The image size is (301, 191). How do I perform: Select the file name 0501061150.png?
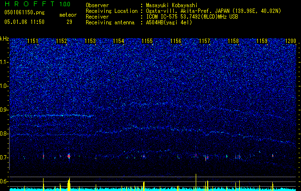click(x=24, y=12)
